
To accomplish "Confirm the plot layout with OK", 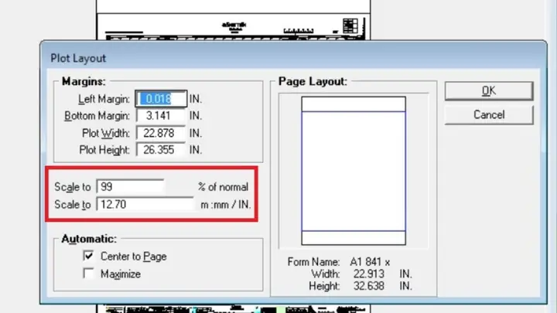I will [x=489, y=91].
